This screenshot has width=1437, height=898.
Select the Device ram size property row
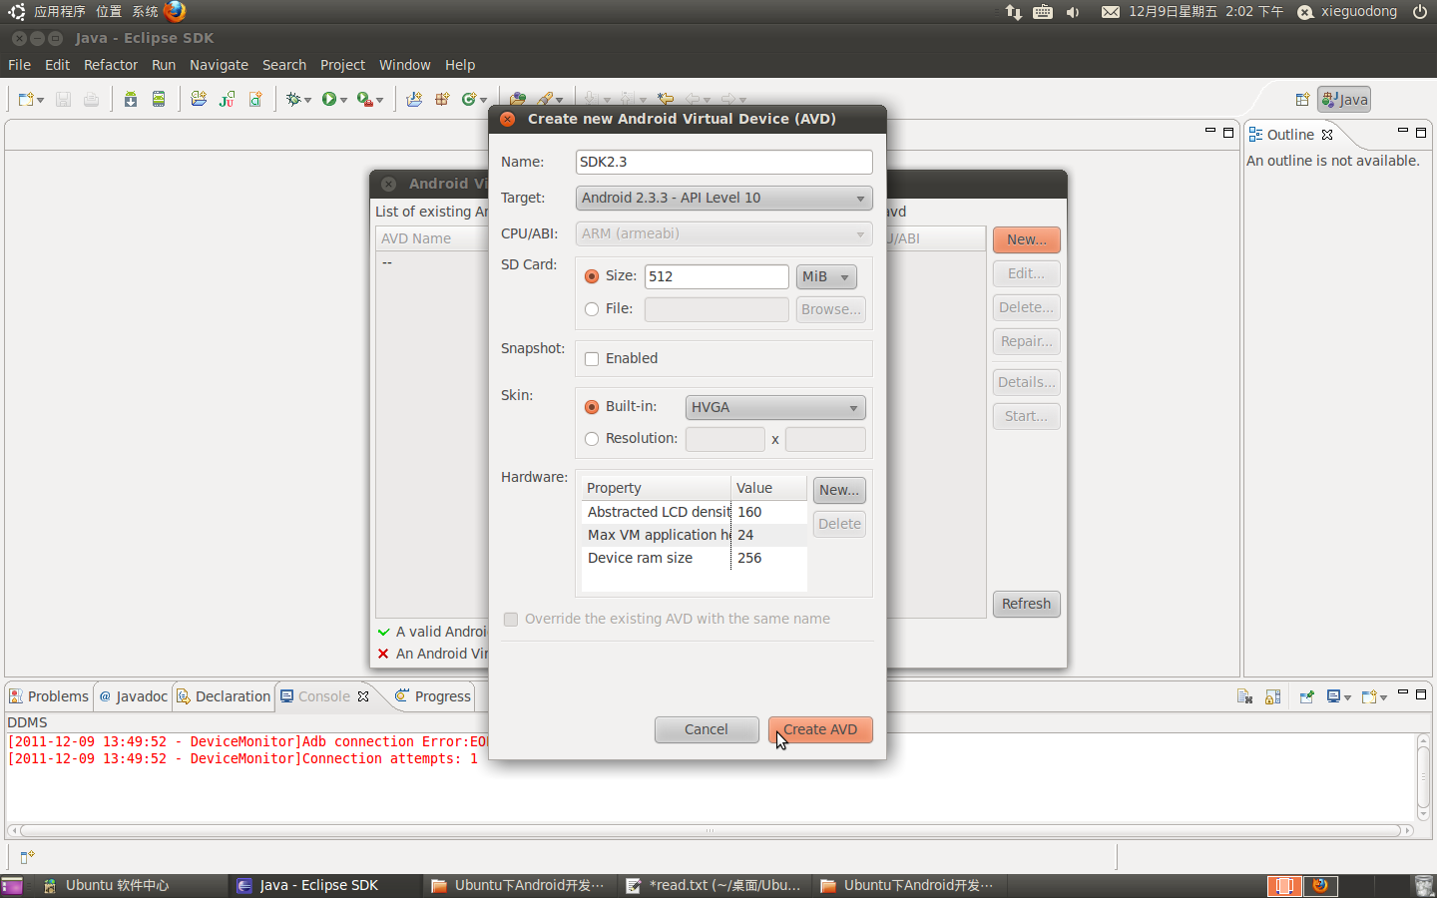(x=694, y=558)
